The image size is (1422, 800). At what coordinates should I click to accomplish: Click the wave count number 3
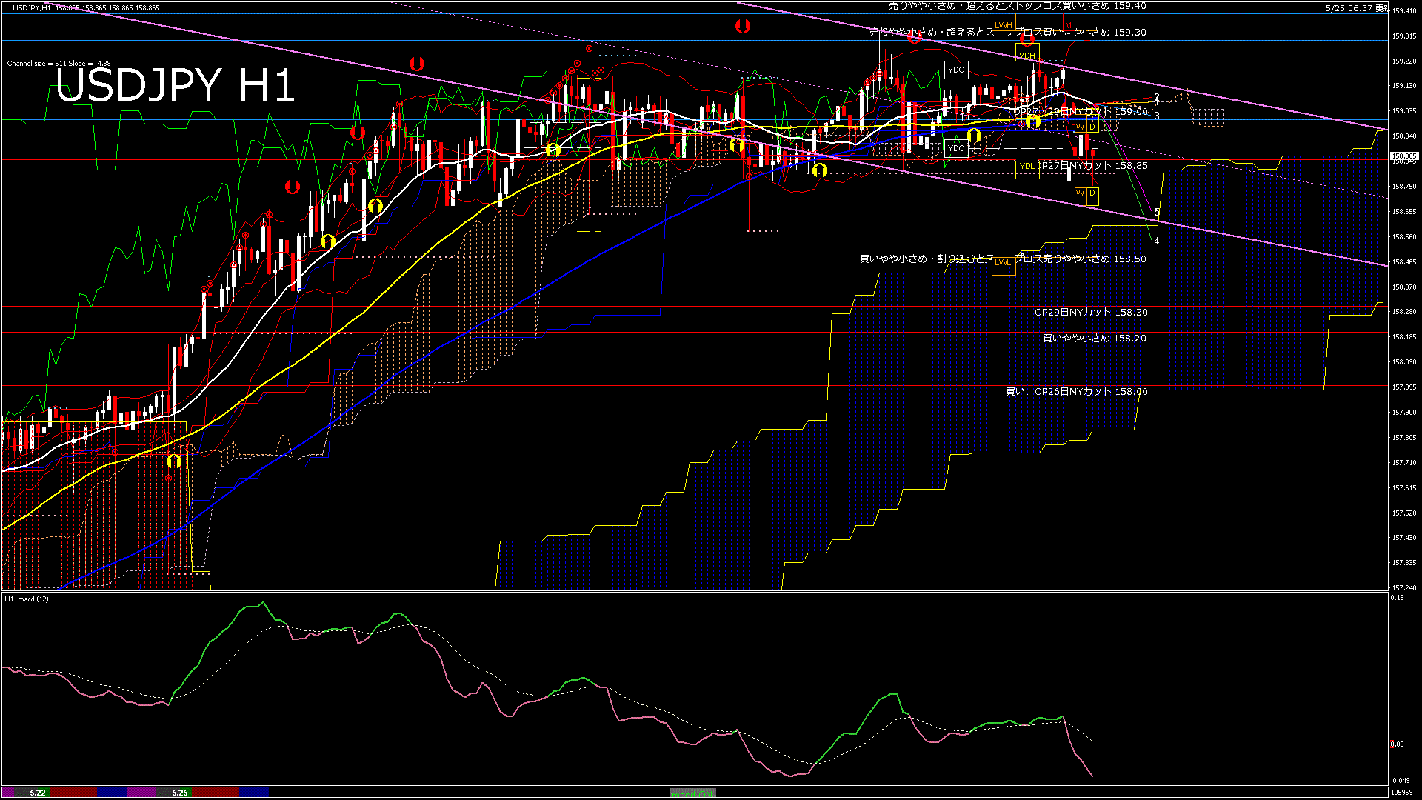1157,116
